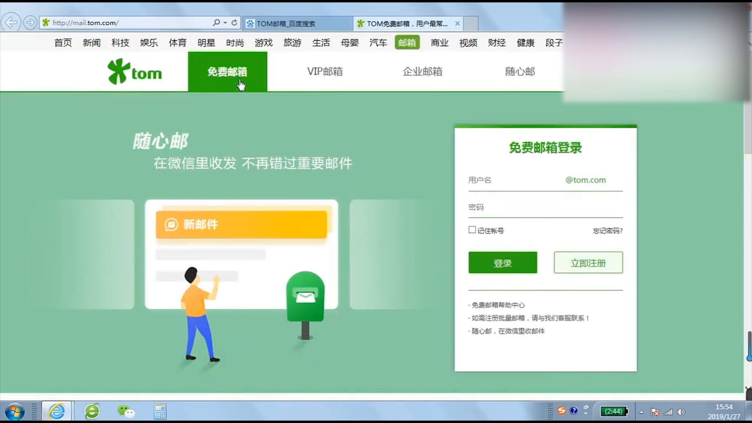Click the browser forward navigation arrow

(x=31, y=22)
